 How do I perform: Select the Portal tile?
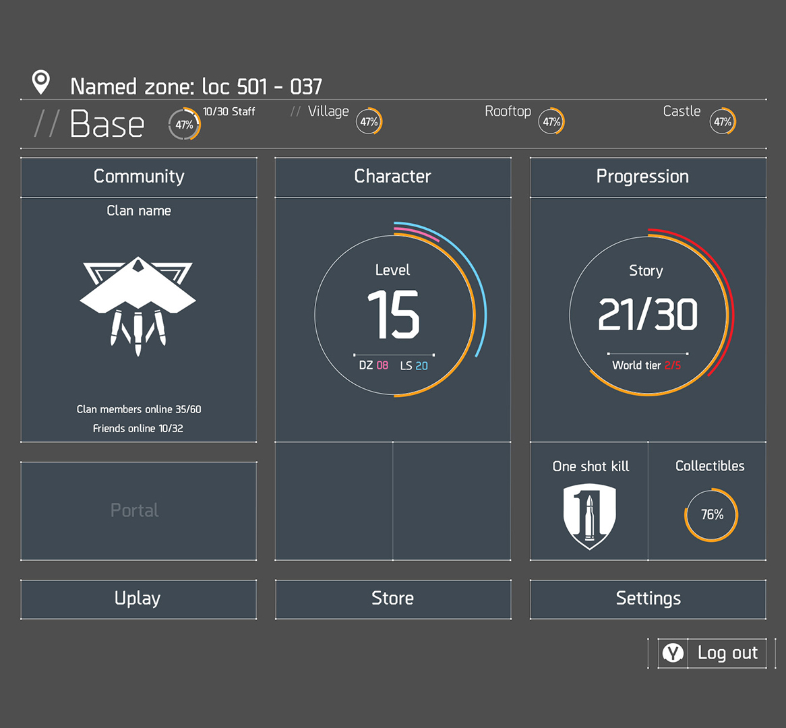tap(138, 510)
